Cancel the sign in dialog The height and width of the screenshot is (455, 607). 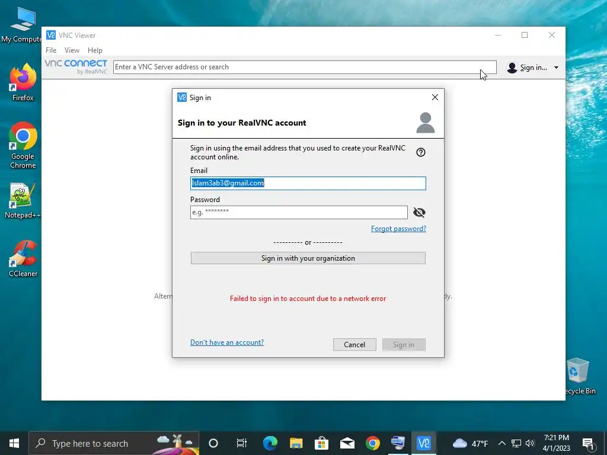tap(354, 345)
